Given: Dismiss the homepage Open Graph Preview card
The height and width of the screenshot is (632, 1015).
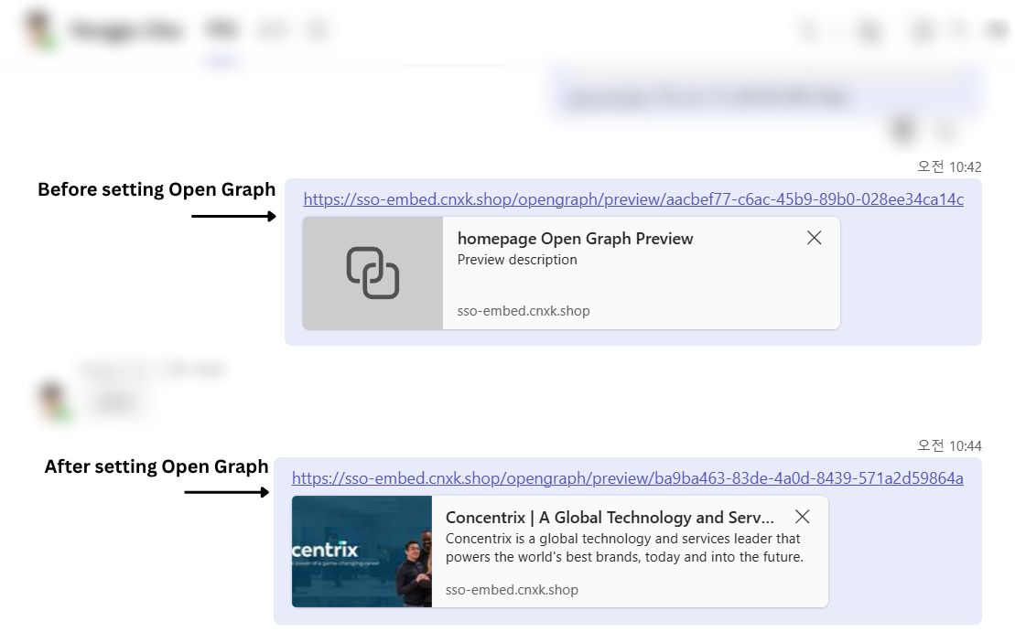Looking at the screenshot, I should 815,238.
